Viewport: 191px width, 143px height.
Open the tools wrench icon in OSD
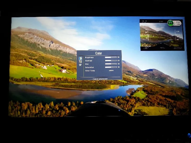point(80,65)
